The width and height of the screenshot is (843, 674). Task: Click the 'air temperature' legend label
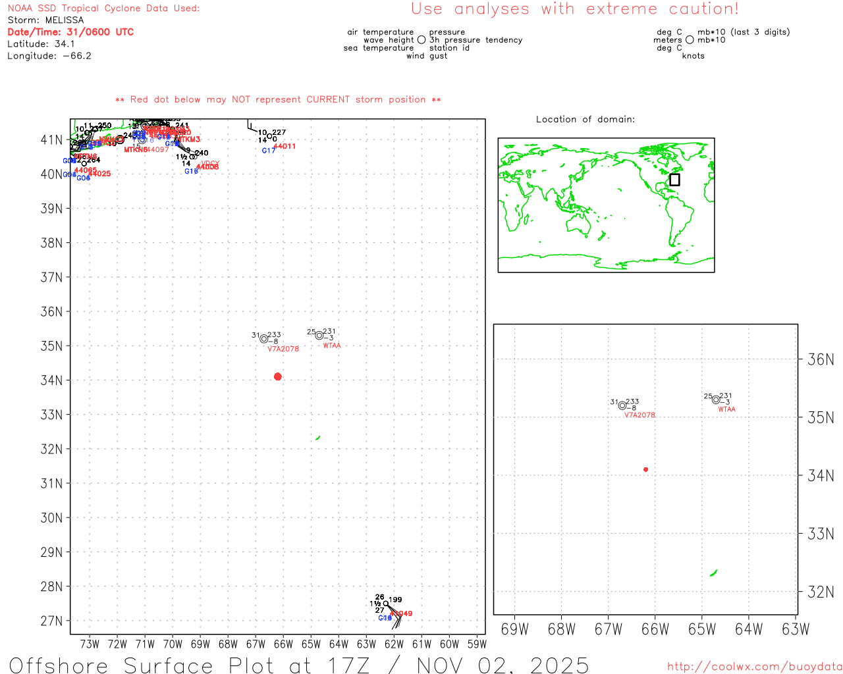coord(381,32)
